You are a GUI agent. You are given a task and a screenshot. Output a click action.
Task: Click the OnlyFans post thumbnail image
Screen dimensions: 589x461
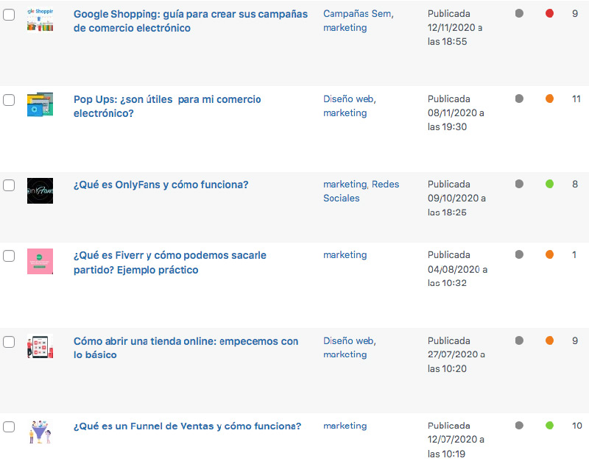coord(40,190)
